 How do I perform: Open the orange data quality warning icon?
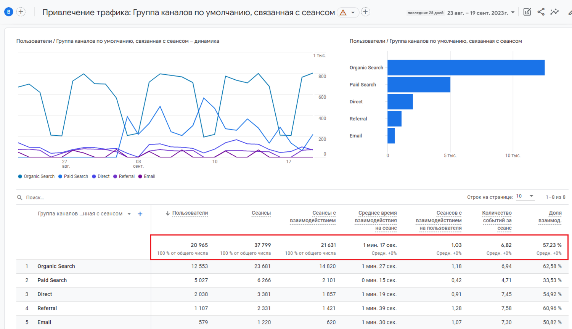(x=343, y=13)
